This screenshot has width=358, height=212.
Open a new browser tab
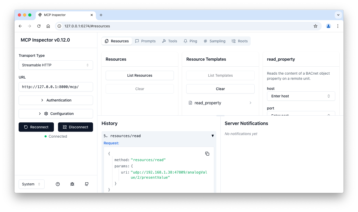click(x=101, y=15)
